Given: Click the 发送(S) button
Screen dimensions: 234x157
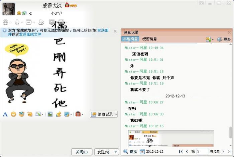Looking at the screenshot, I should [x=103, y=152].
